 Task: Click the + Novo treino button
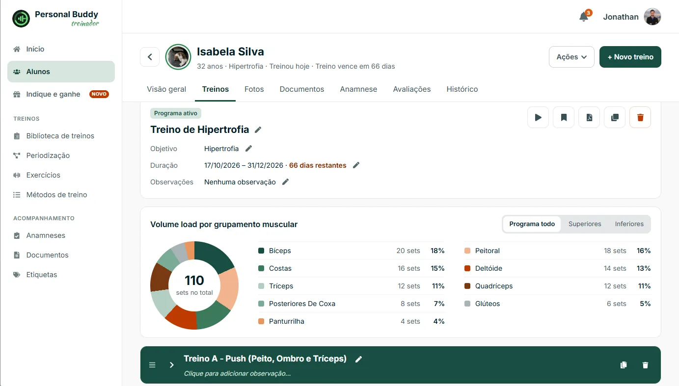click(630, 57)
